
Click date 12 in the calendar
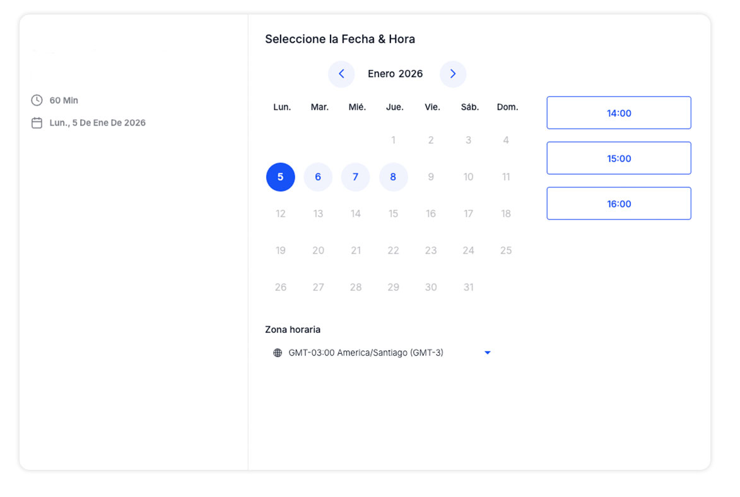tap(281, 214)
